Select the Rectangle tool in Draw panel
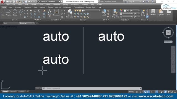The height and width of the screenshot is (99, 177). click(25, 11)
